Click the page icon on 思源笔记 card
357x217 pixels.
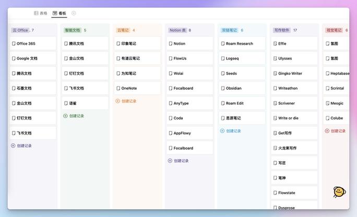pos(223,118)
